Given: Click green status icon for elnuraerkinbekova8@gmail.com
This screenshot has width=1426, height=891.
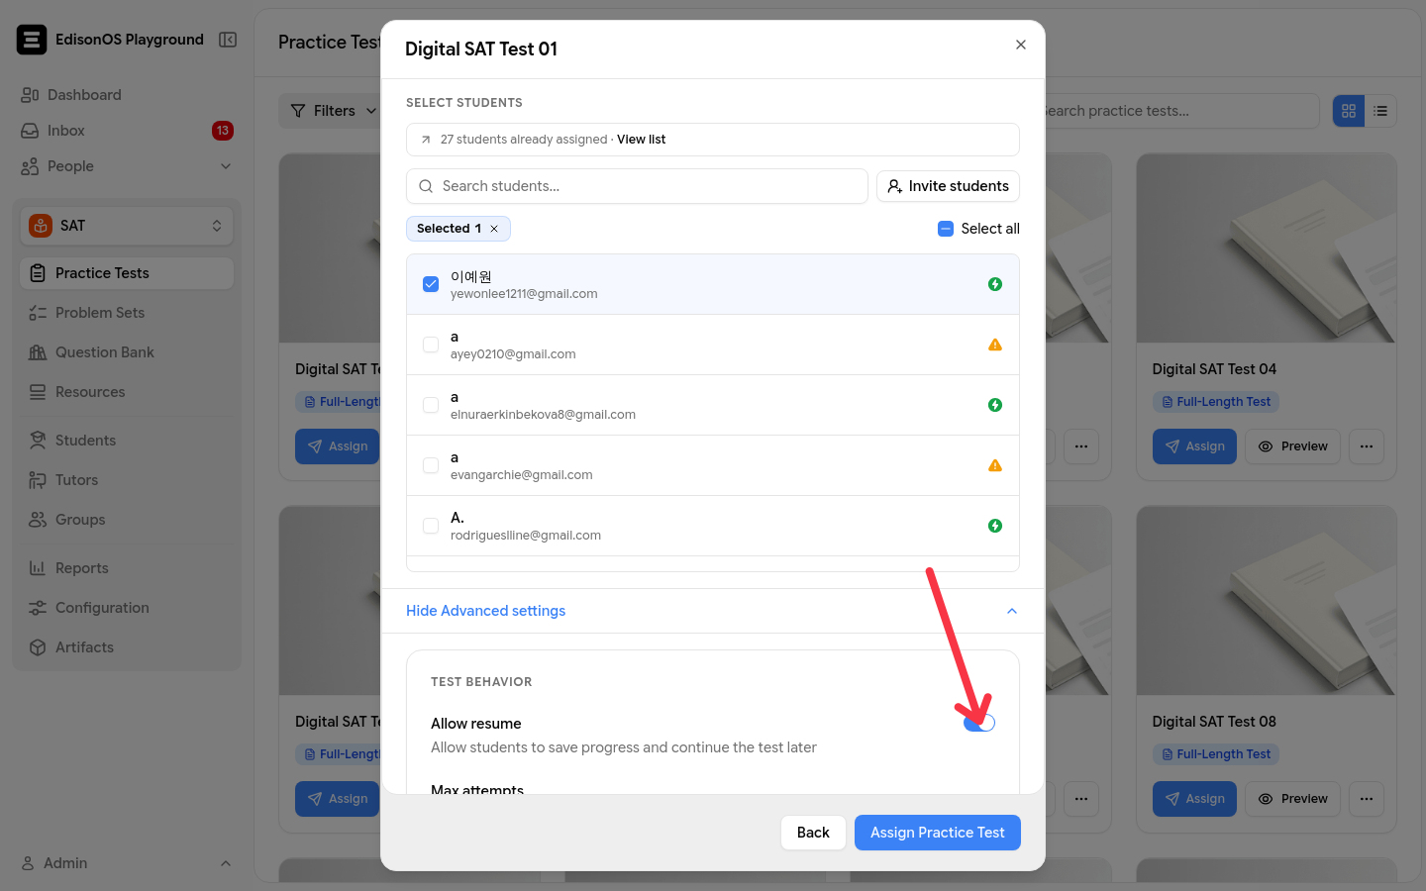Looking at the screenshot, I should [x=995, y=405].
